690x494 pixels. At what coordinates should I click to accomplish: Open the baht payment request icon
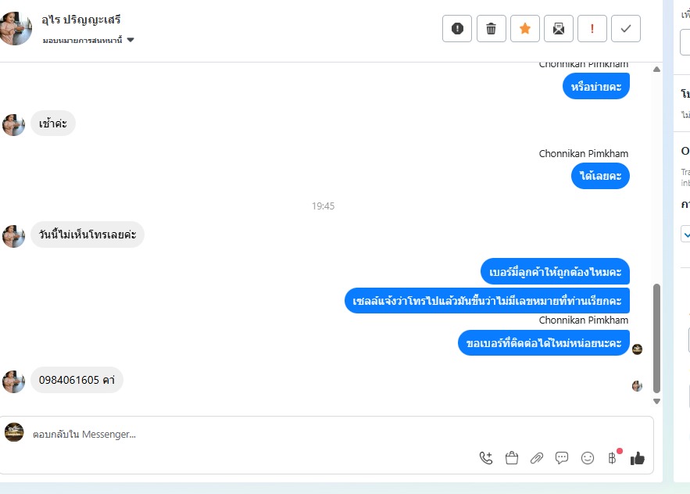pos(612,458)
